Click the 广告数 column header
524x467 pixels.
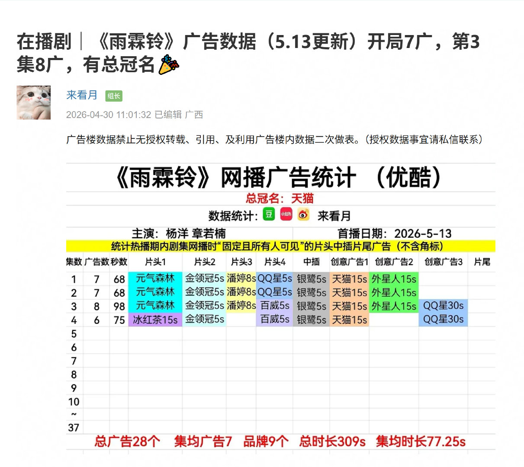coord(96,262)
